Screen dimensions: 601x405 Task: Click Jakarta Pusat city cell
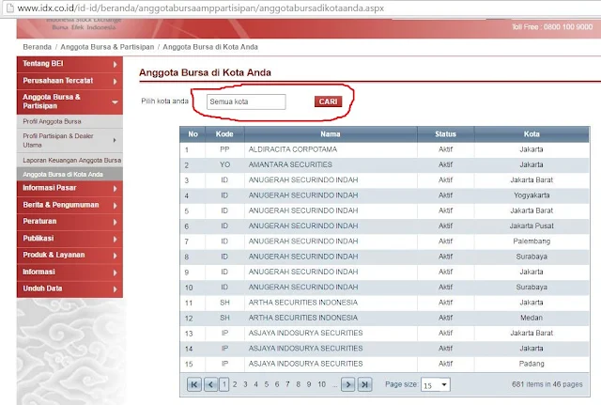click(532, 226)
